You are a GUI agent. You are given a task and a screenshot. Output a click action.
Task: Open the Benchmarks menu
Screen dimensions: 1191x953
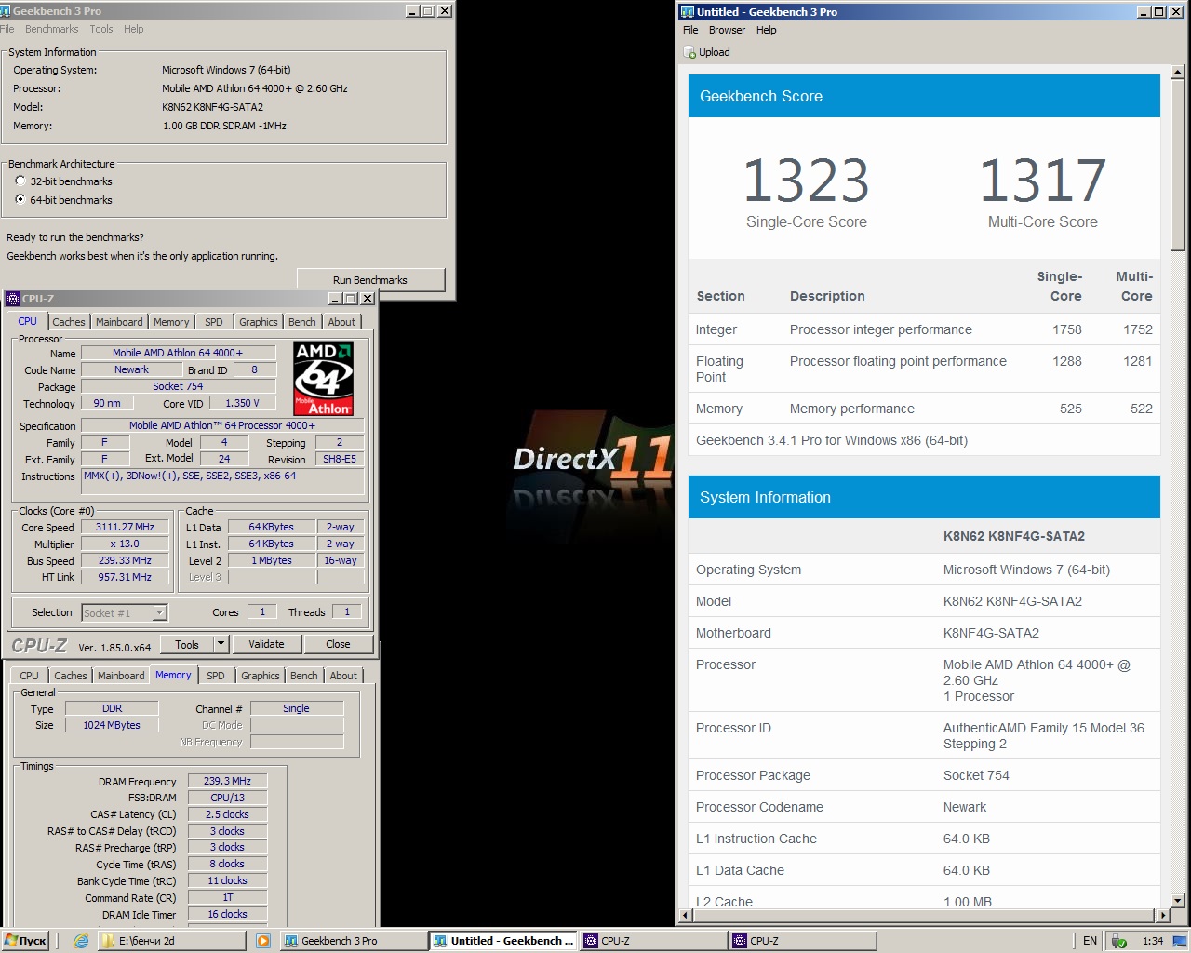pos(52,29)
